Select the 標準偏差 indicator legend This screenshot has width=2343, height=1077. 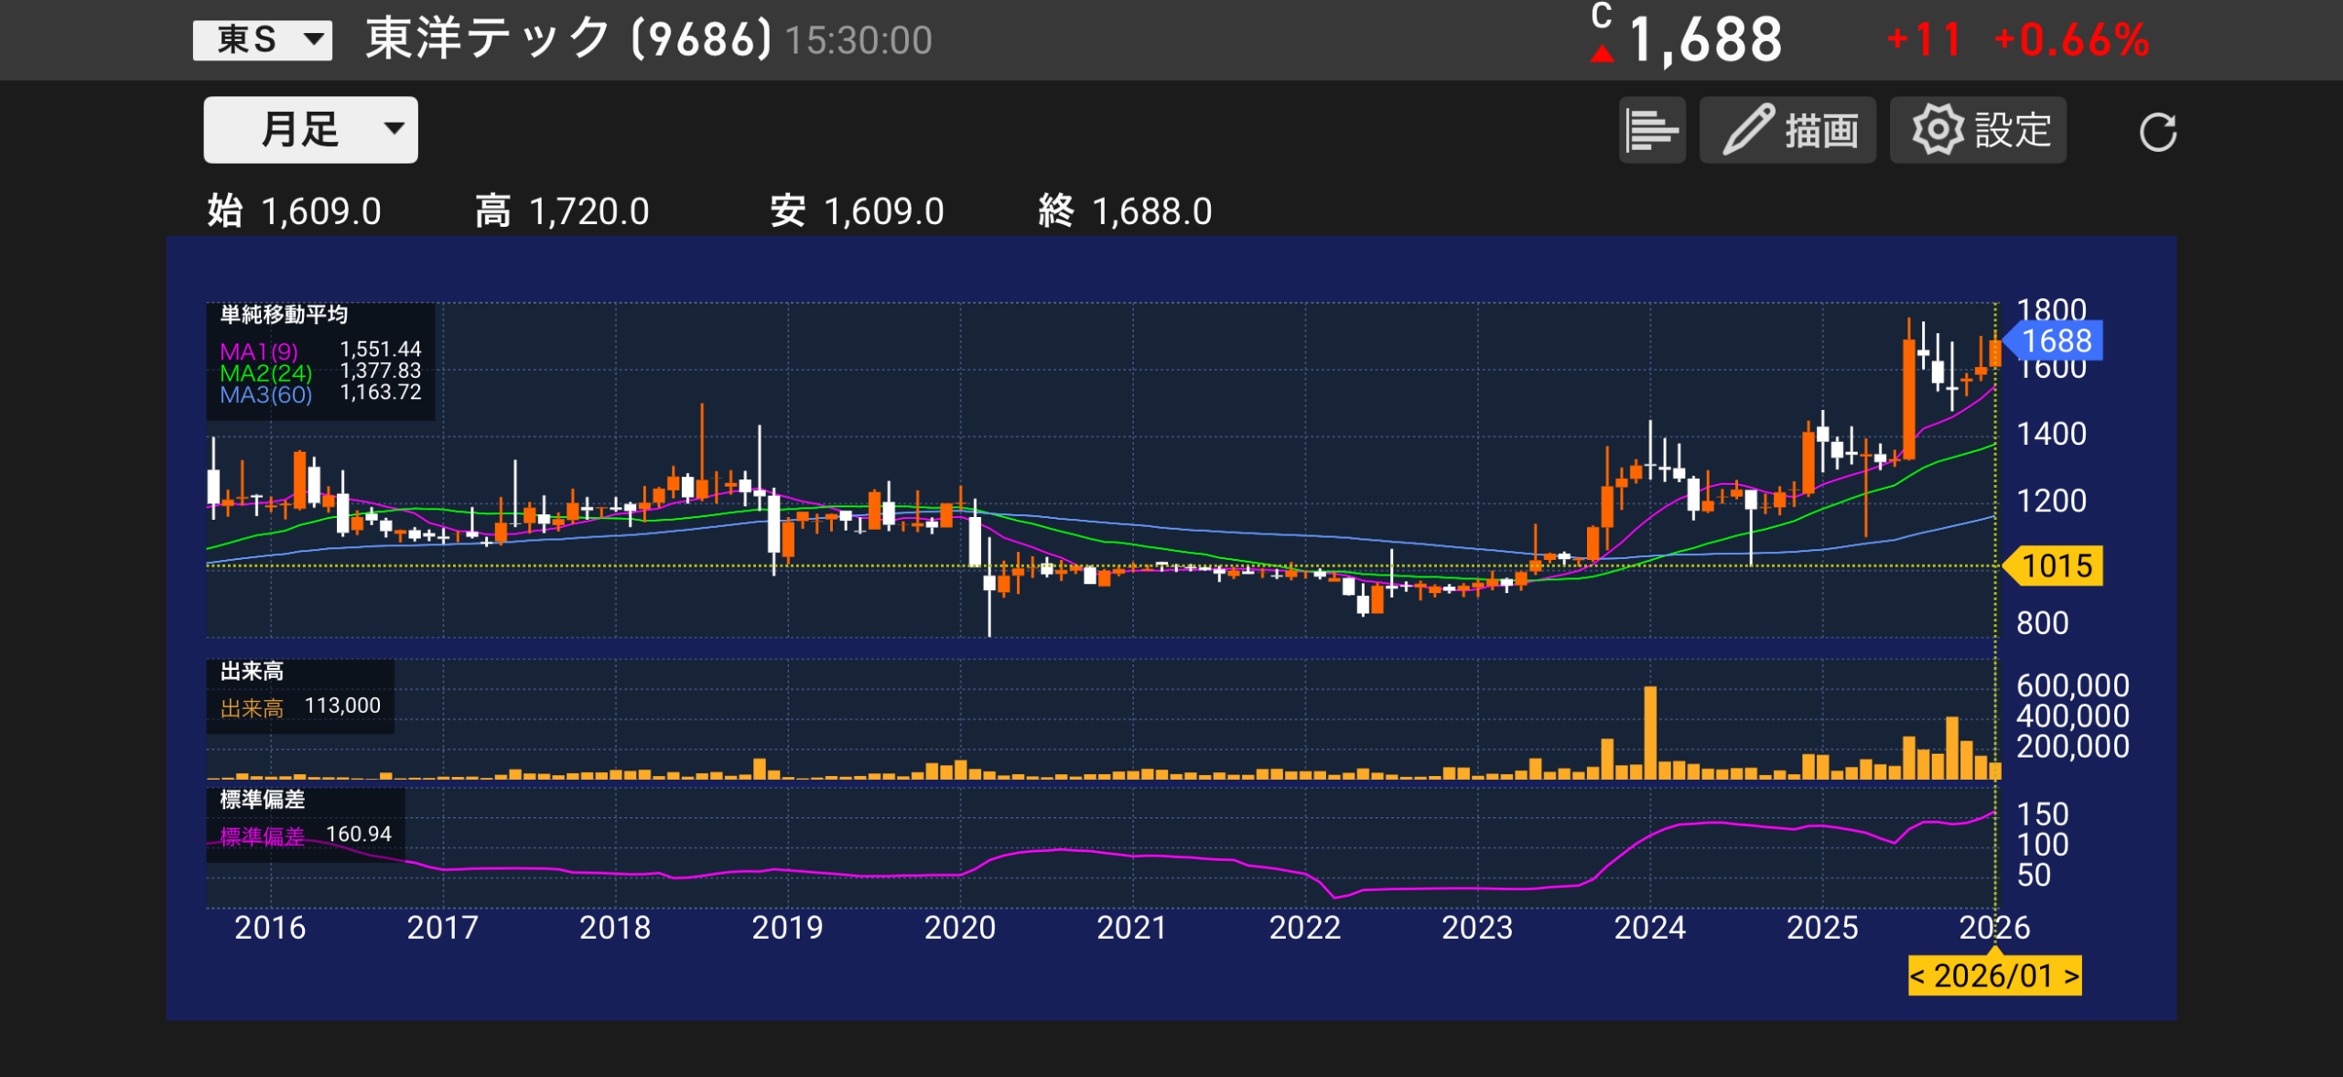(x=262, y=800)
